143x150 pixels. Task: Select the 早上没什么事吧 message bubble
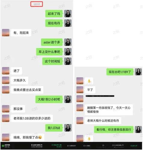(x=49, y=52)
